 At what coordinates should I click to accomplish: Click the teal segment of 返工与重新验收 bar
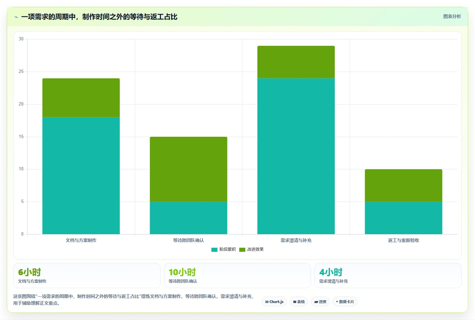[403, 218]
